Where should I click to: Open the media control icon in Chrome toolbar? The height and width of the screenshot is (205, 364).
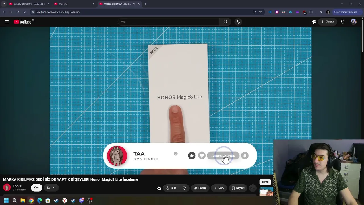point(321,12)
